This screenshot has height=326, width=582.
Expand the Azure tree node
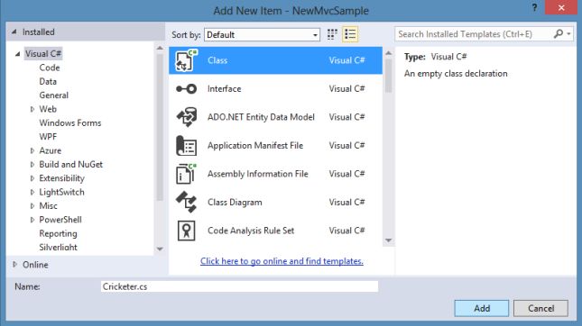point(32,150)
